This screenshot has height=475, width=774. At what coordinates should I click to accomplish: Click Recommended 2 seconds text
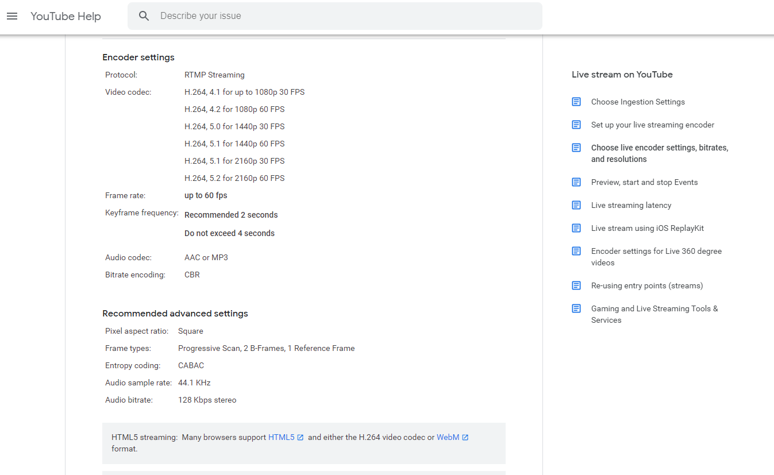click(231, 215)
